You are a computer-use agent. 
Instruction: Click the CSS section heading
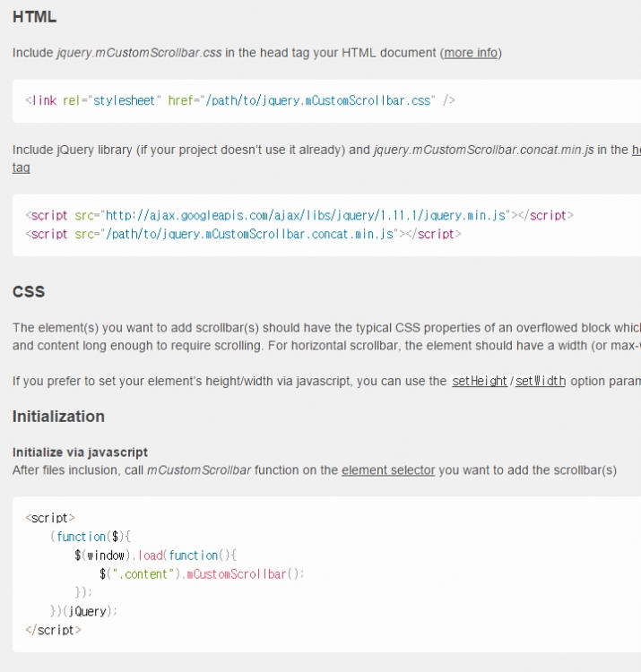(x=29, y=291)
